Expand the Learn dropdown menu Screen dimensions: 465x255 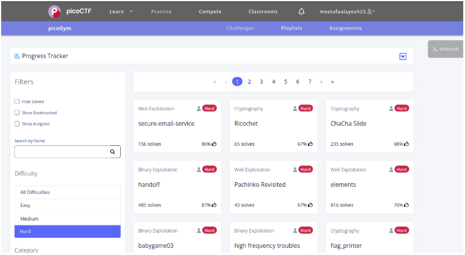tap(121, 12)
